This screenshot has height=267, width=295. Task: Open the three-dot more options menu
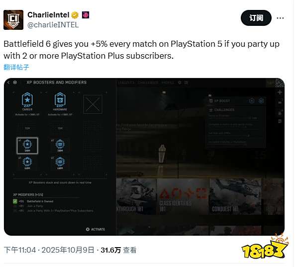point(280,18)
